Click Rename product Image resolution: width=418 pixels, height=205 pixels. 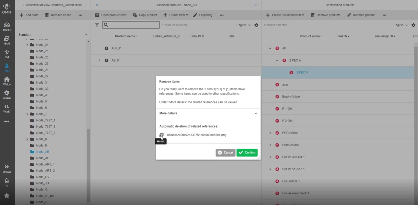[x=361, y=15]
